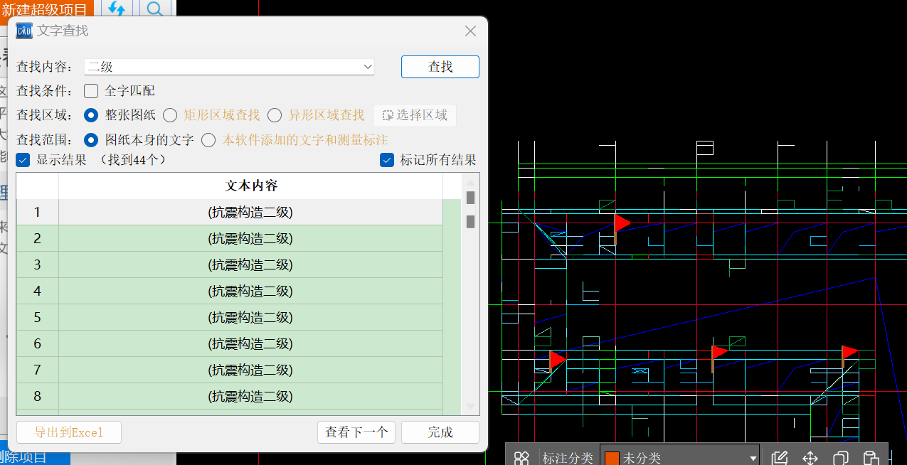Click the results list scroll up arrow

(470, 182)
